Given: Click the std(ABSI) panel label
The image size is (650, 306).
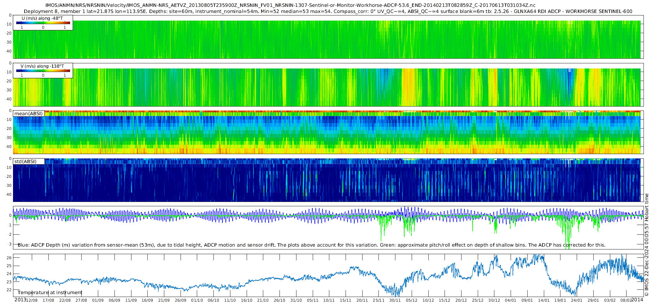Looking at the screenshot, I should pyautogui.click(x=25, y=162).
